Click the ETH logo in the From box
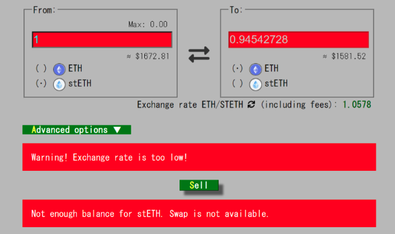The image size is (395, 234). click(x=59, y=69)
